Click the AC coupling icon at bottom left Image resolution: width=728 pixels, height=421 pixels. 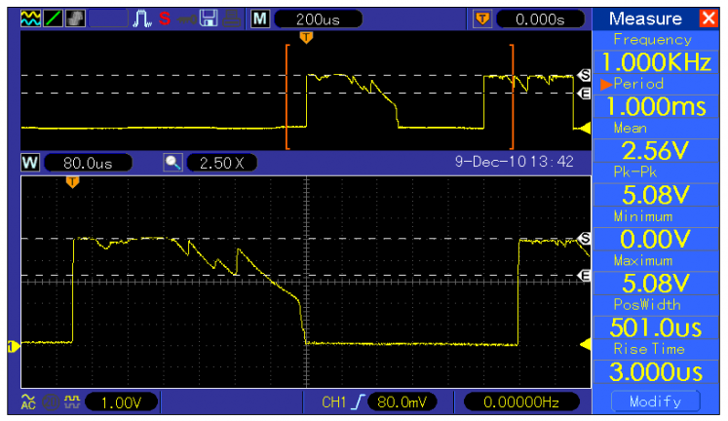click(28, 402)
